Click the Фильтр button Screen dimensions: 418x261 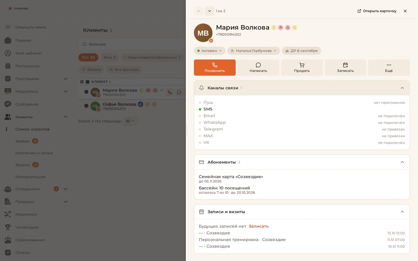click(x=91, y=70)
